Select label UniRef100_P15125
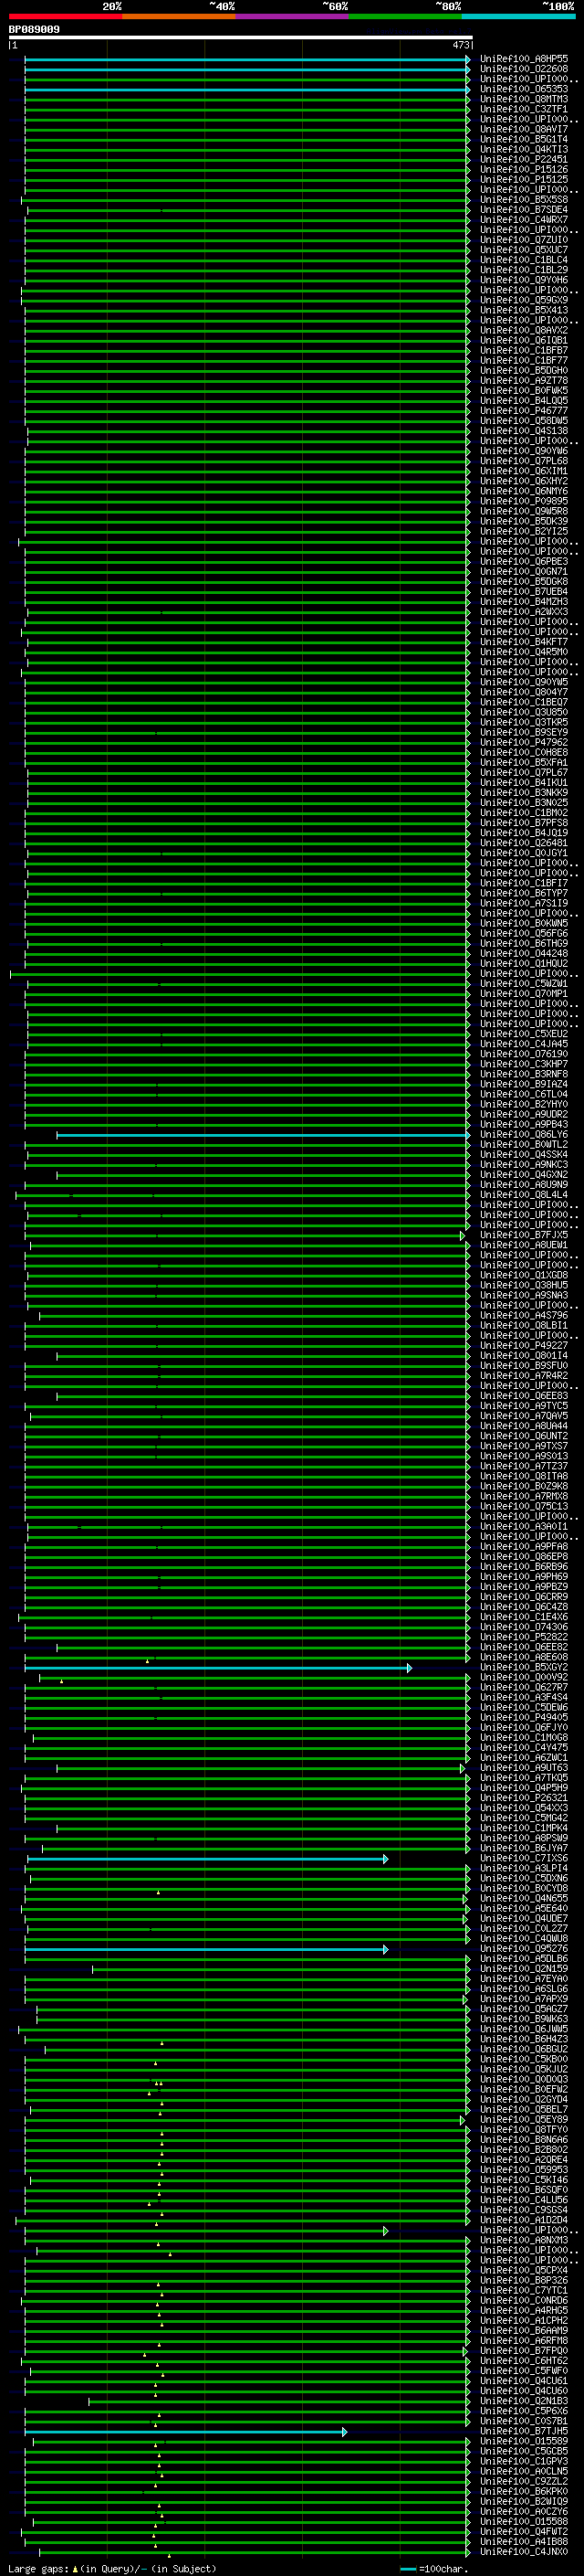Screen dimensions: 584x2576 524,179
